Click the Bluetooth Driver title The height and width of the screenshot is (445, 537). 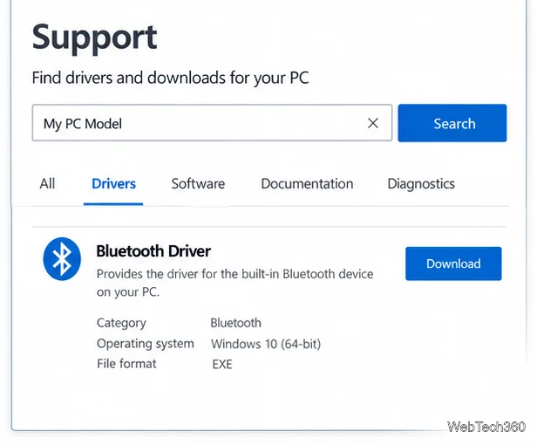[153, 251]
